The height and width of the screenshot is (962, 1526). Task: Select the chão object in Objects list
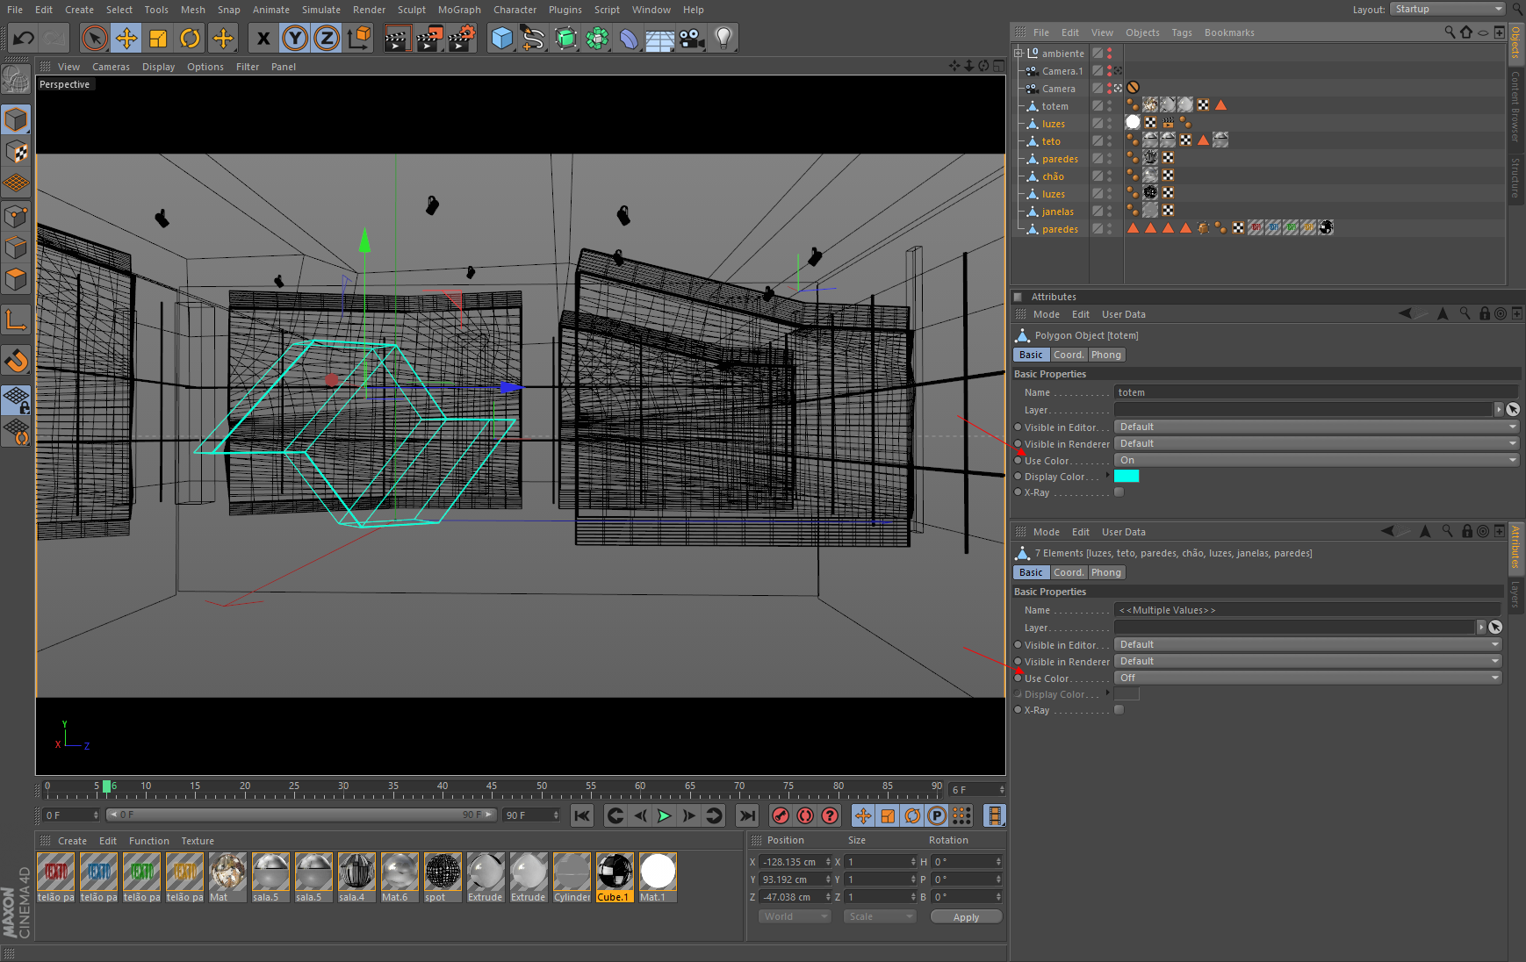pyautogui.click(x=1053, y=176)
